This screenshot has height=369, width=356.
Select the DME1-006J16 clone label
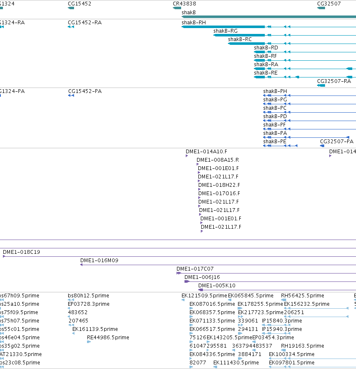202,277
